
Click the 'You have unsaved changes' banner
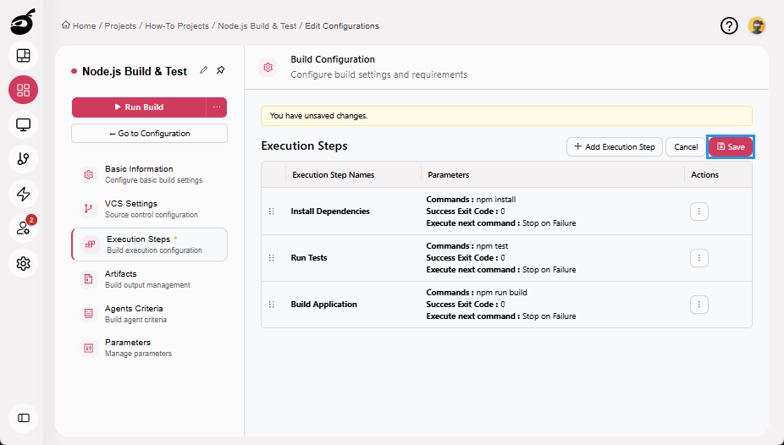click(x=506, y=116)
